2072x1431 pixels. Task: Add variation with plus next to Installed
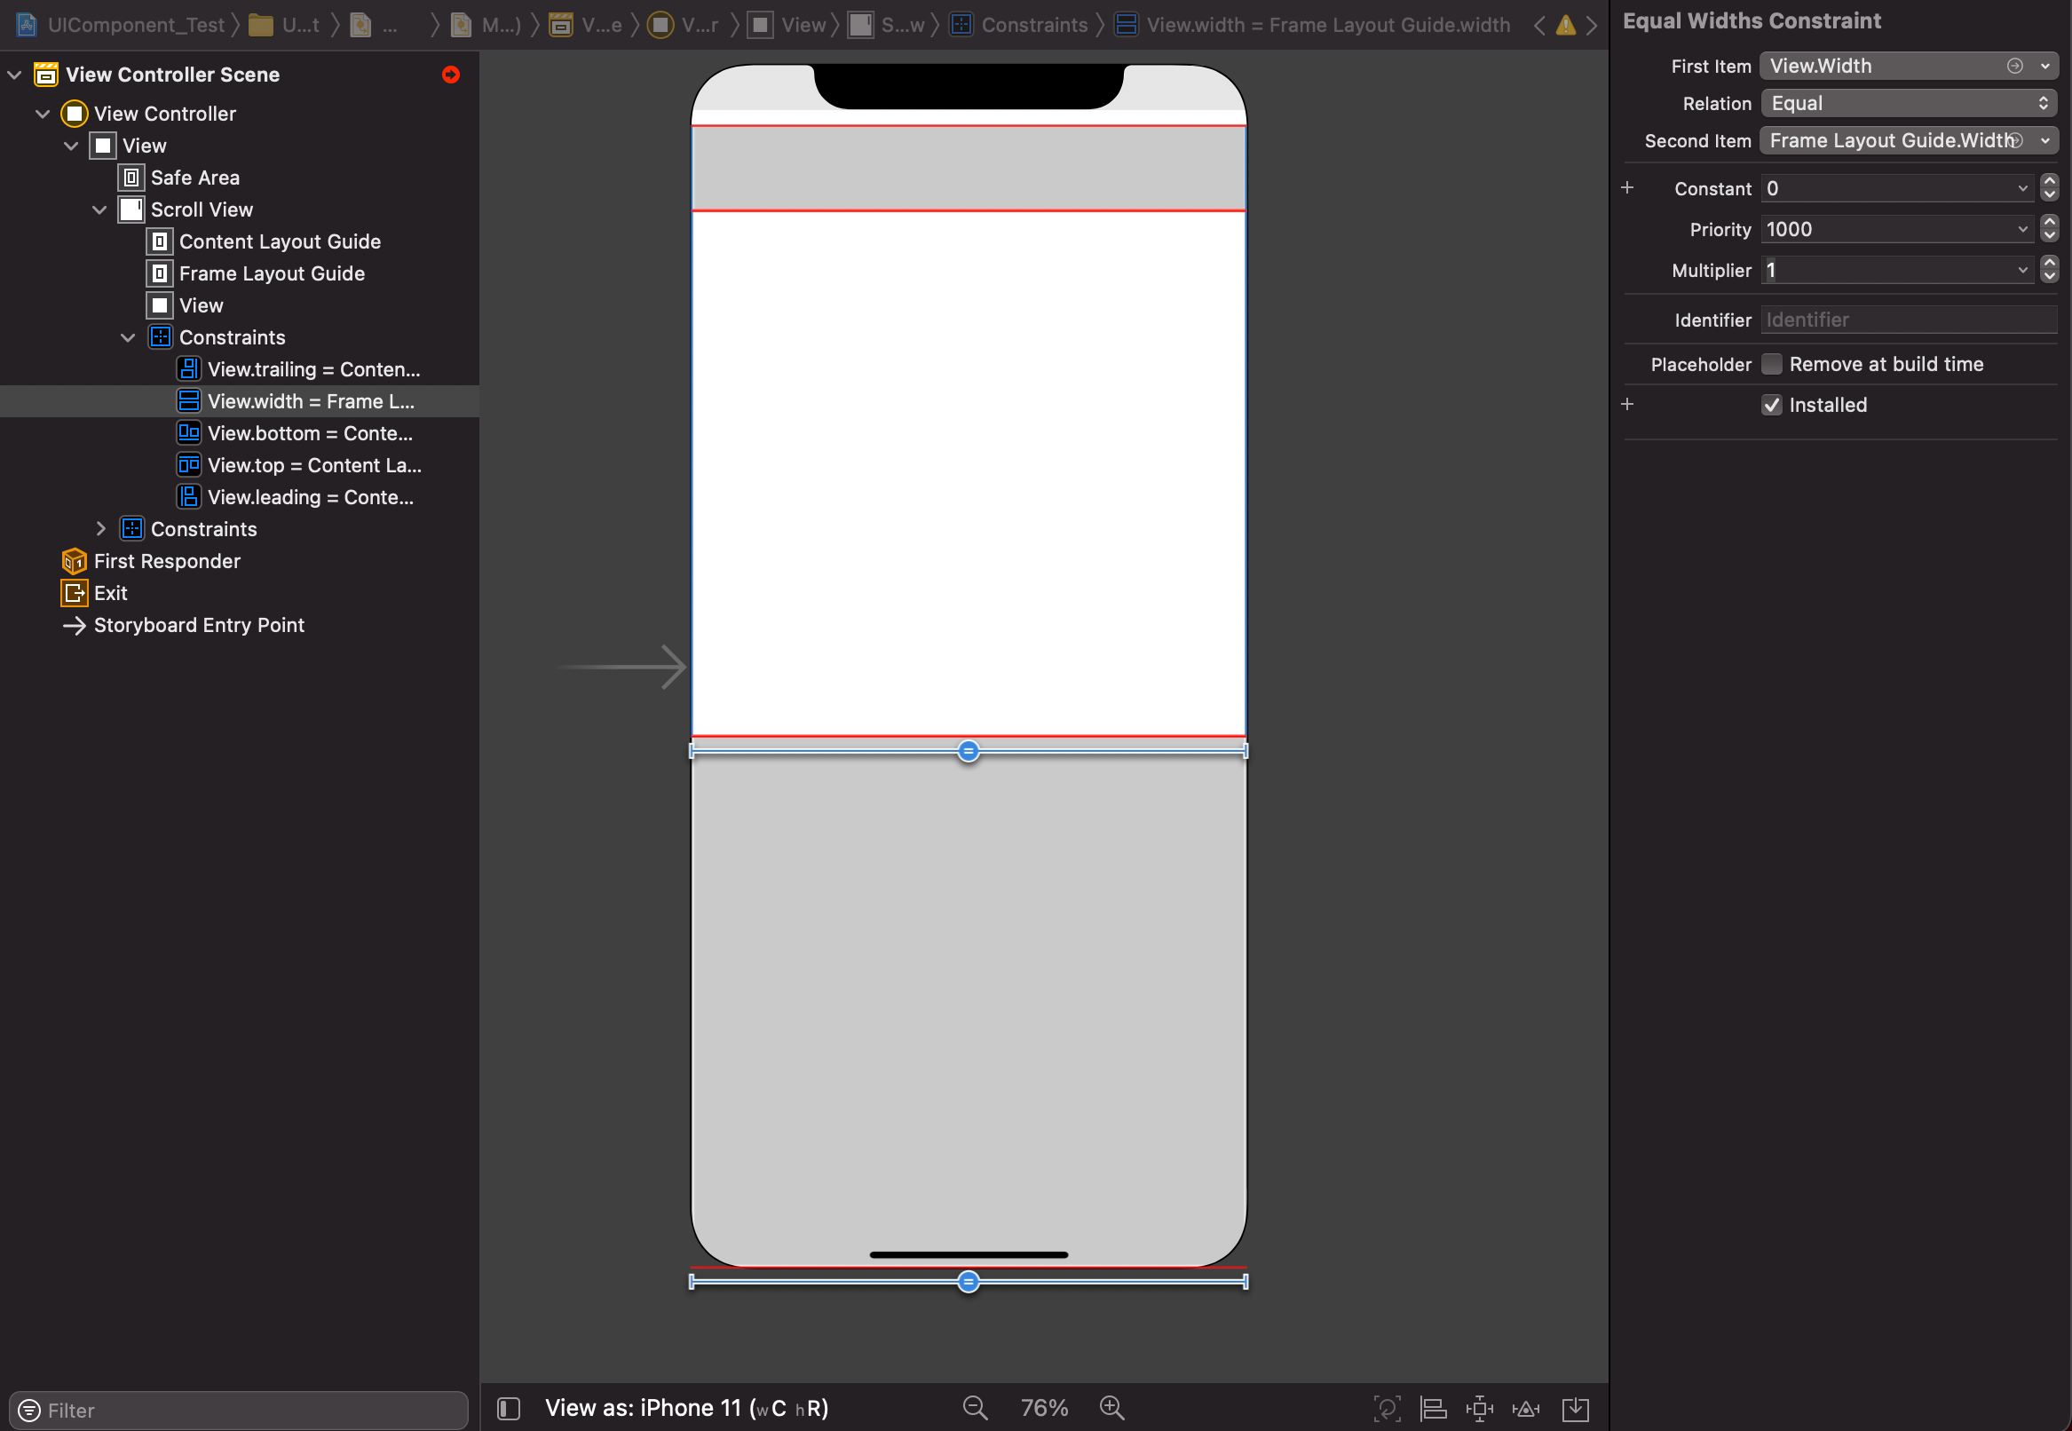[1627, 405]
